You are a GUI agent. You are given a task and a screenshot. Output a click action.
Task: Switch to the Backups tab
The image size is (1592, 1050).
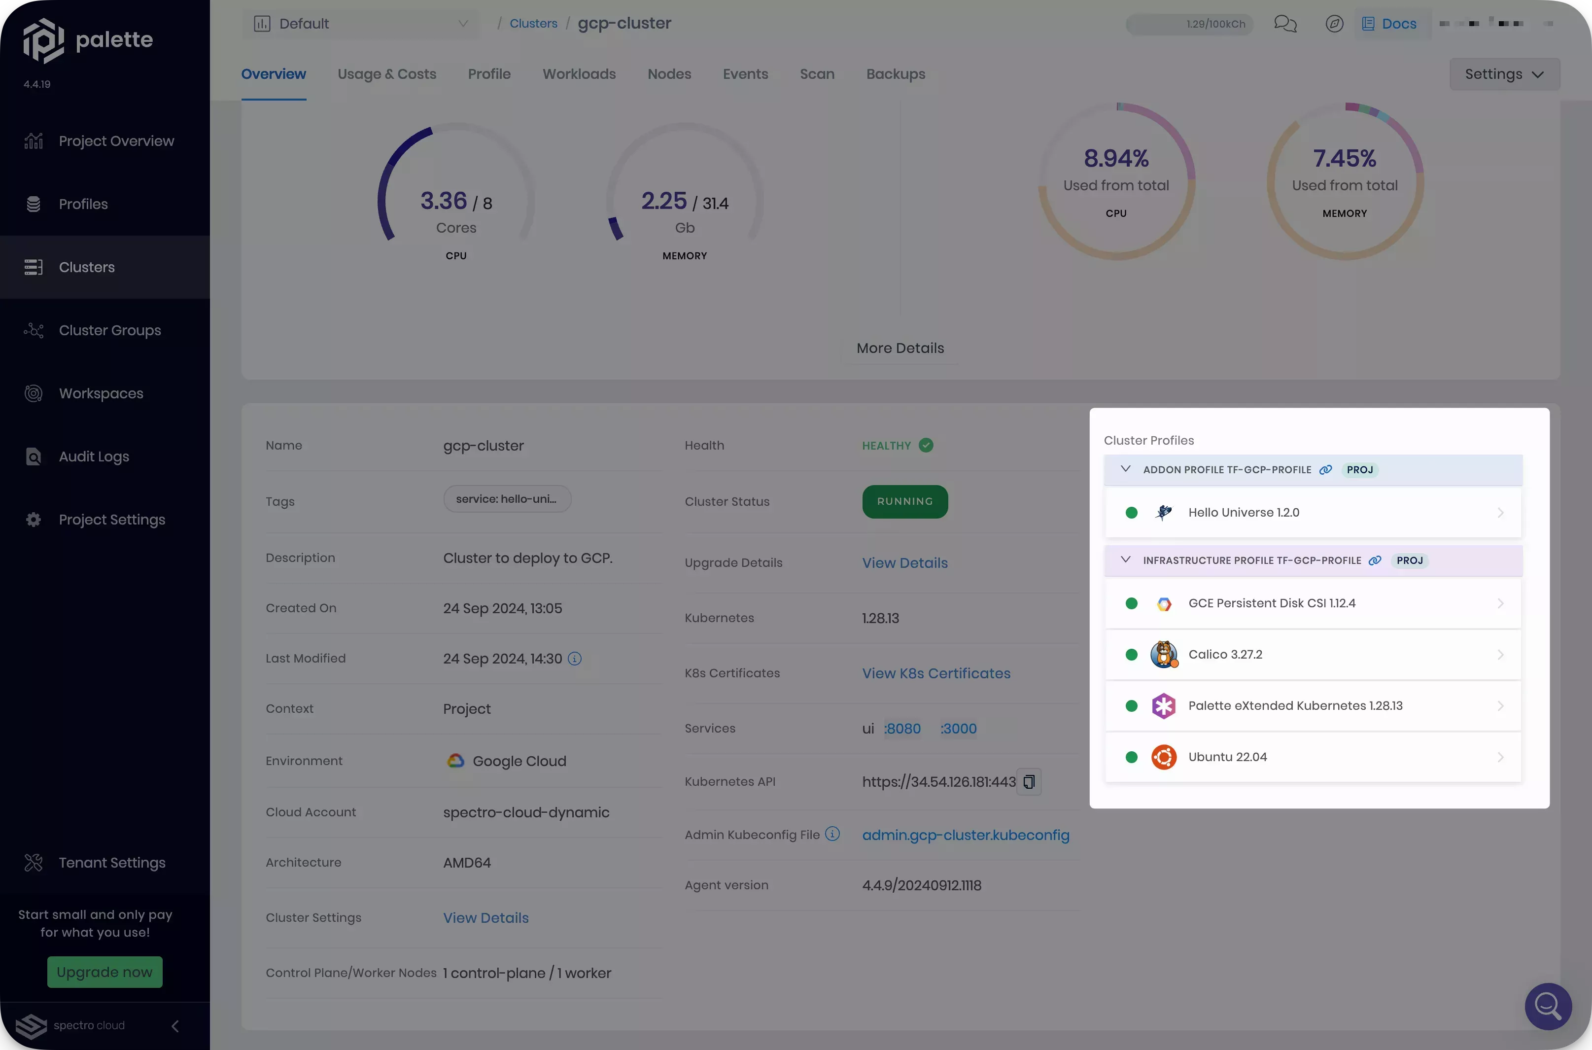tap(895, 74)
